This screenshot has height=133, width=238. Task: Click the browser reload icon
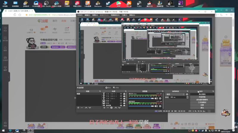[x=15, y=15]
